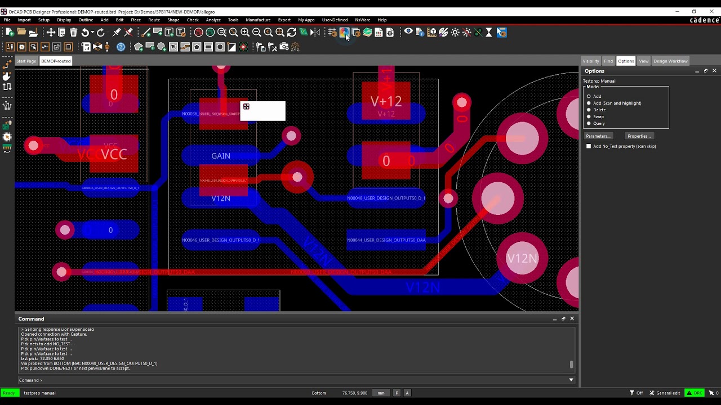Click the Ready status indicator

point(8,393)
